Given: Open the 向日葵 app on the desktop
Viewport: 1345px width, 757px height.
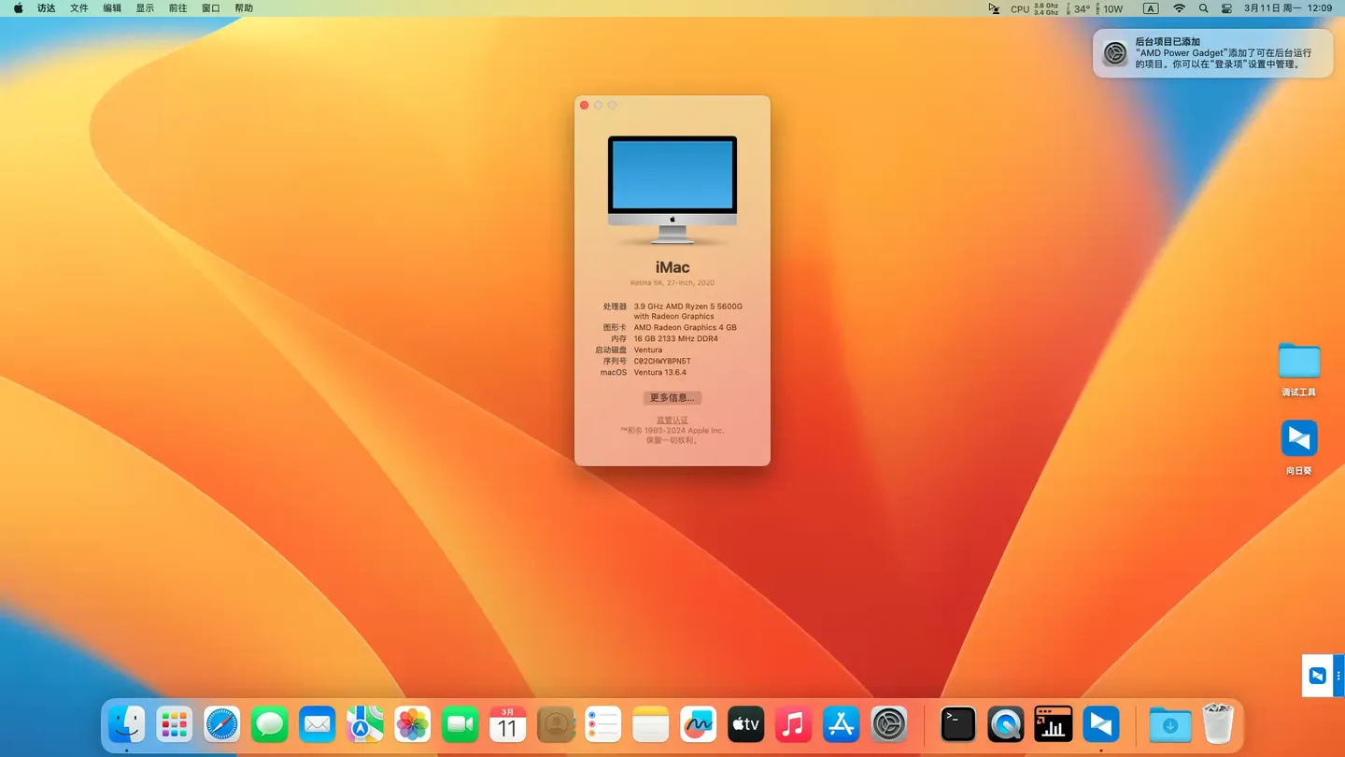Looking at the screenshot, I should point(1298,439).
